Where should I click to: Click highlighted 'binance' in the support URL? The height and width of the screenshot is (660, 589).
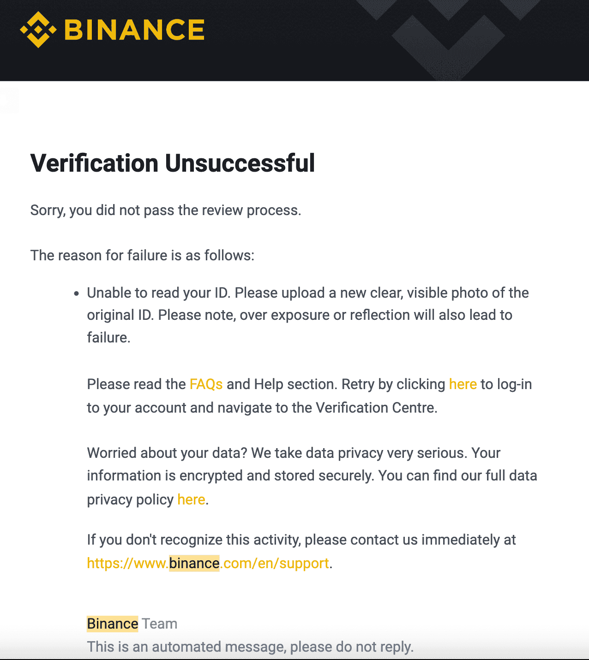194,563
